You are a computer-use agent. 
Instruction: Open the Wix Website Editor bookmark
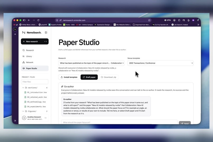(122, 25)
